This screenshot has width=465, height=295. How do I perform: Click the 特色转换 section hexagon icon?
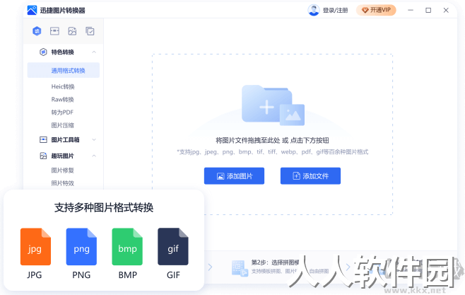pyautogui.click(x=43, y=52)
